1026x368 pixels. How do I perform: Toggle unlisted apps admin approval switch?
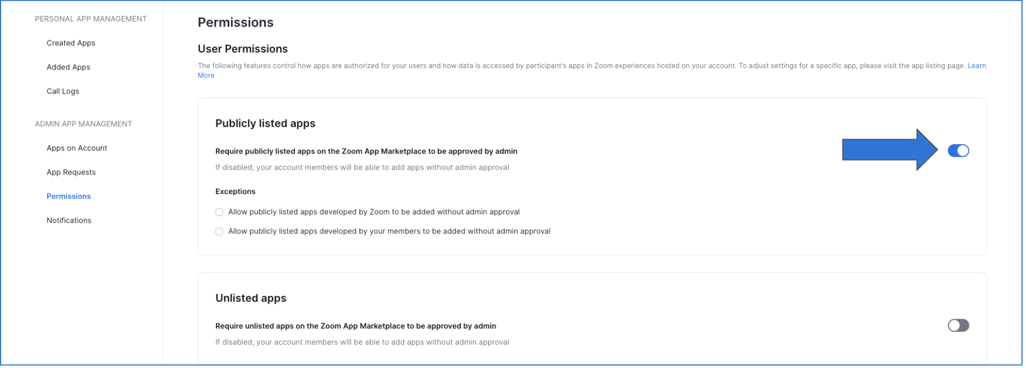coord(958,325)
